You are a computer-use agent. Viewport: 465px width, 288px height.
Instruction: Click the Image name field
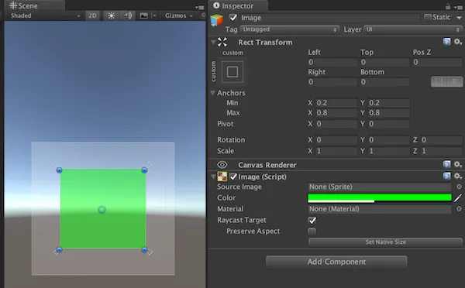click(x=330, y=18)
